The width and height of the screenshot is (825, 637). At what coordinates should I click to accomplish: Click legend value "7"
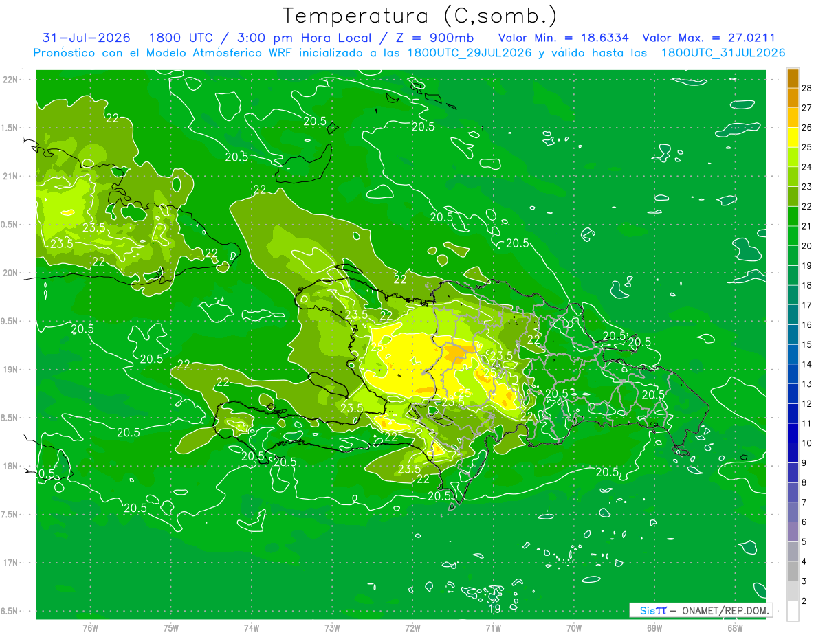804,503
